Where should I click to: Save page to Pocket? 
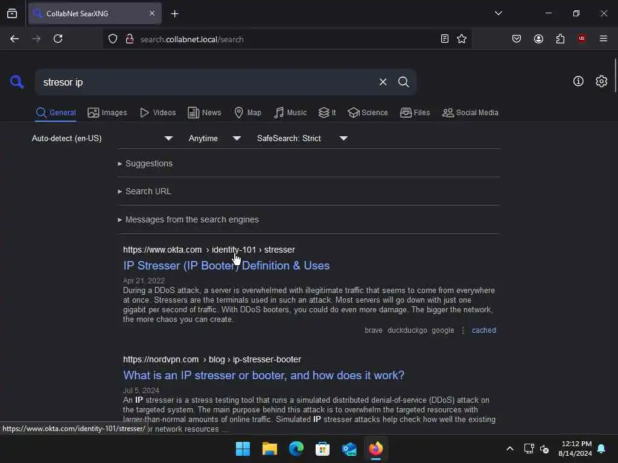(517, 39)
